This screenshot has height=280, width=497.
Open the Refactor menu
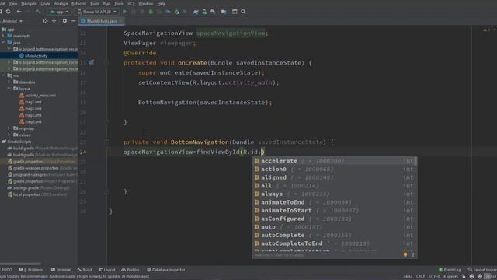(78, 4)
